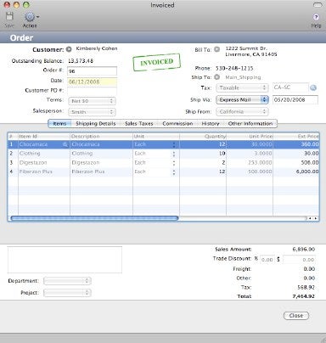Open the Action gear menu
Viewport: 326px width, 343px height.
tap(31, 17)
